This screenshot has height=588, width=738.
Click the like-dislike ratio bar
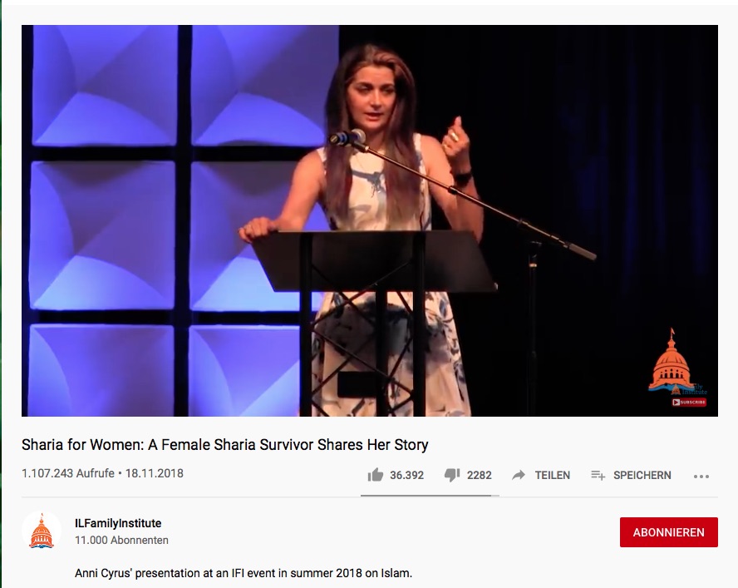430,496
